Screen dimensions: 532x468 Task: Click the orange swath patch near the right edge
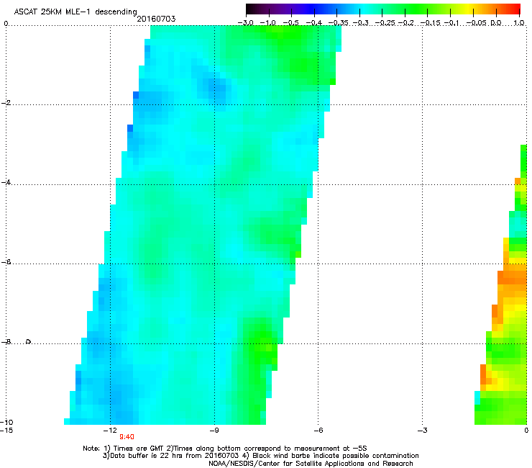(x=512, y=277)
